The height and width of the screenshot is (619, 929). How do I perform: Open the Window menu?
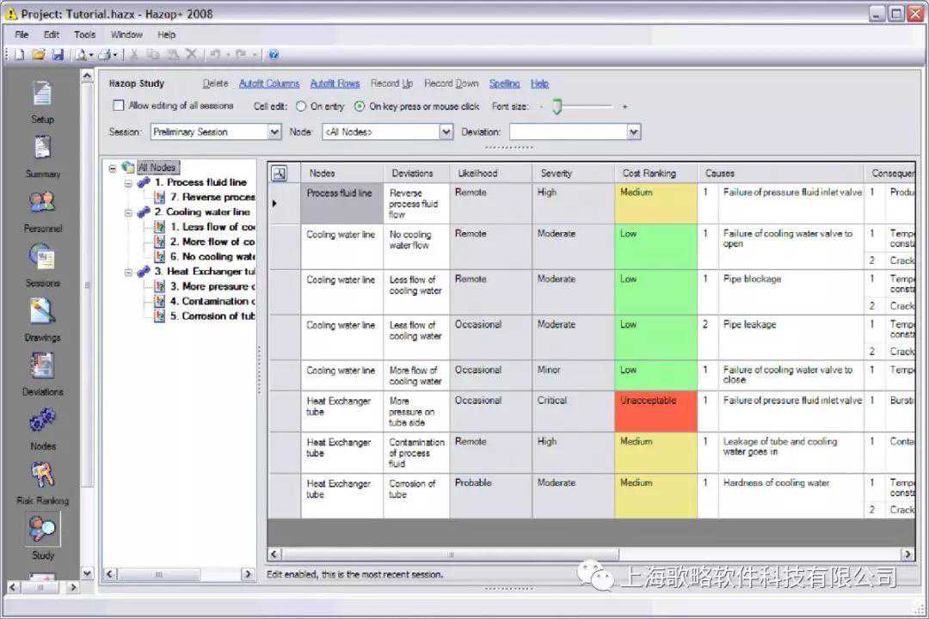point(126,34)
